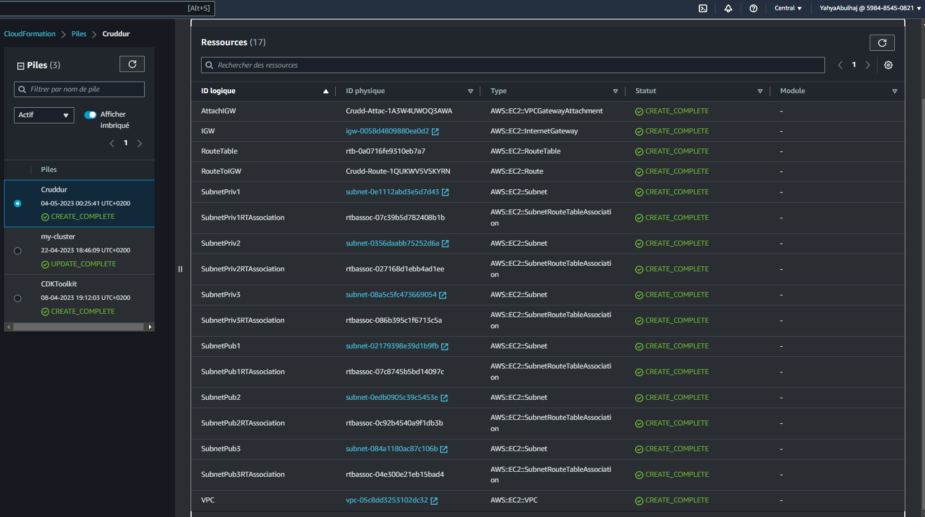Open external link icon for subnet-0edb0905c39c5453e
This screenshot has height=517, width=925.
[x=444, y=398]
